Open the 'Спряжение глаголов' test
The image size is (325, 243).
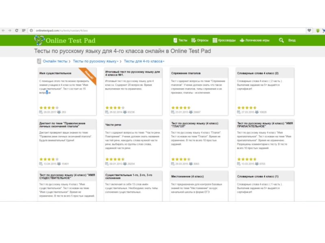click(x=186, y=73)
